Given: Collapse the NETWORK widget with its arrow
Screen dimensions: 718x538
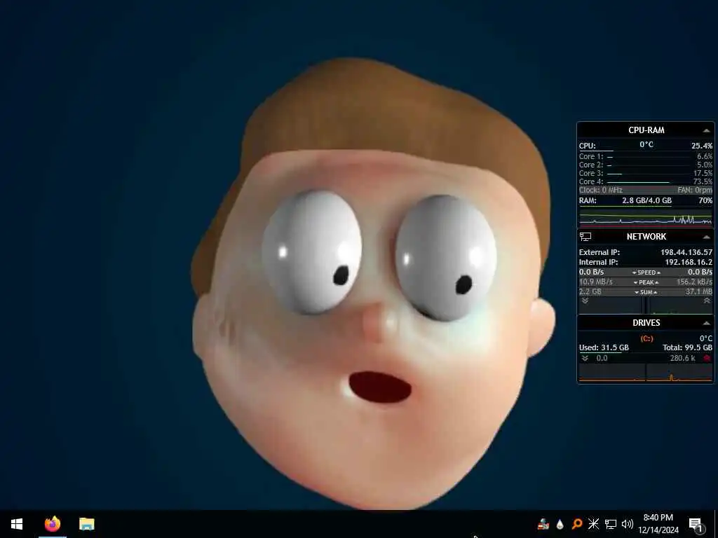Looking at the screenshot, I should pyautogui.click(x=706, y=237).
